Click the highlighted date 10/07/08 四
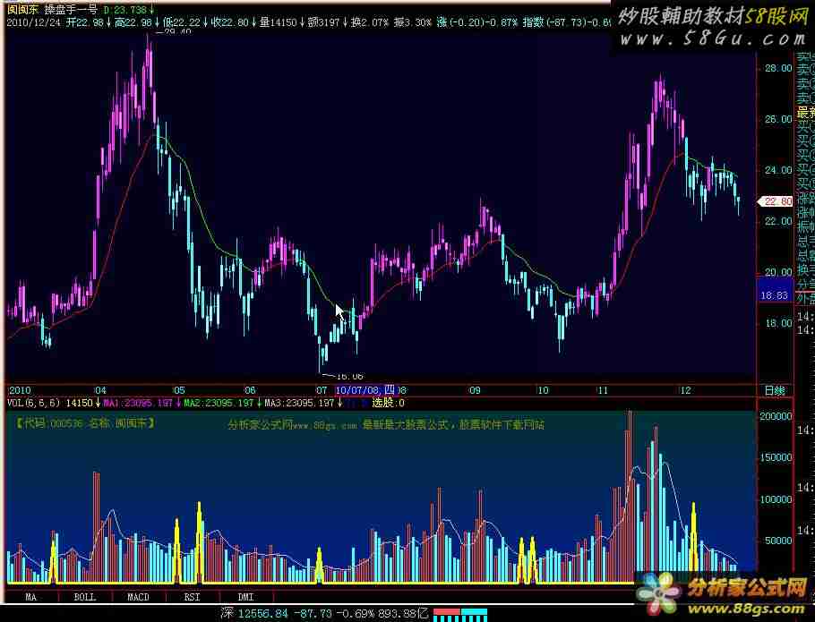The height and width of the screenshot is (622, 815). point(366,390)
